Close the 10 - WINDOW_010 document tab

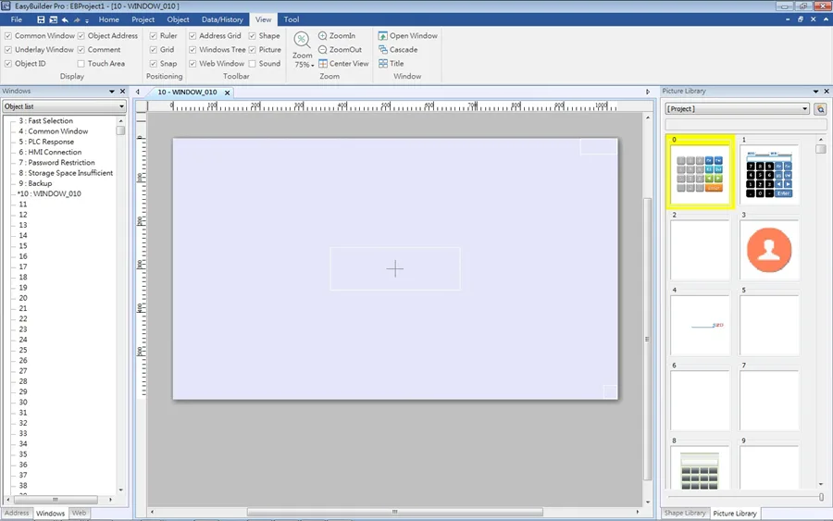coord(227,93)
